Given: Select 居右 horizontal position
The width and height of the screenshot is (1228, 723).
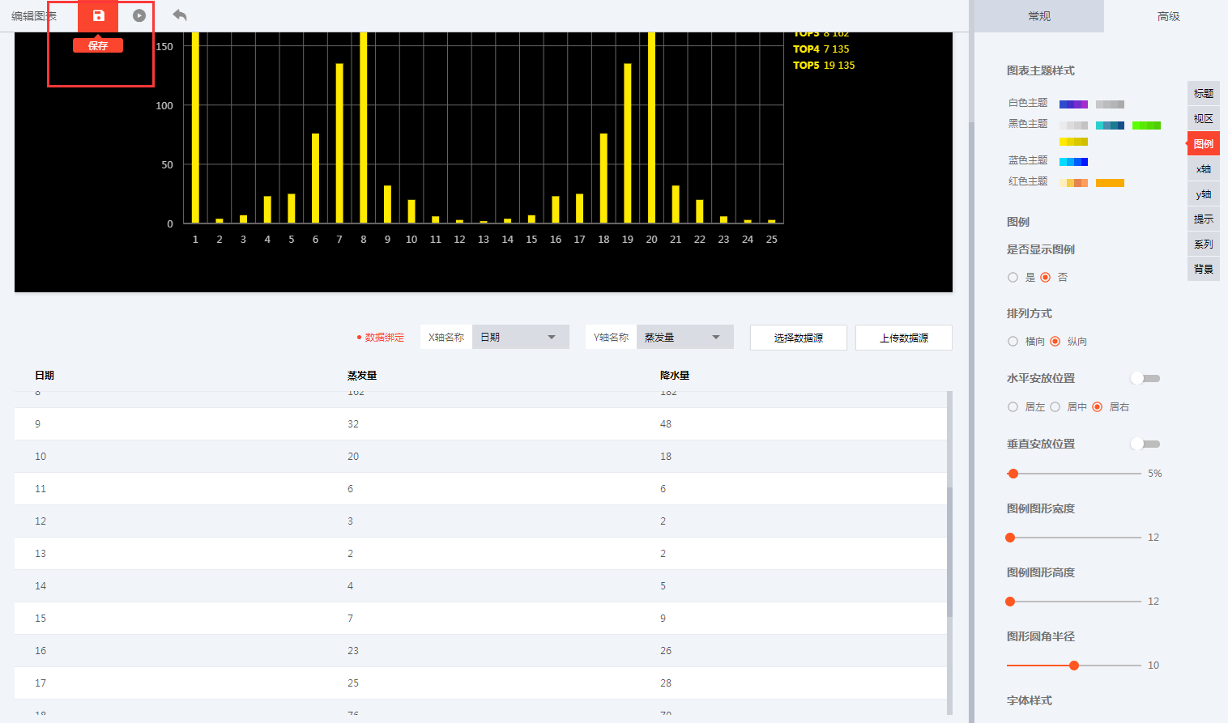Looking at the screenshot, I should point(1097,407).
